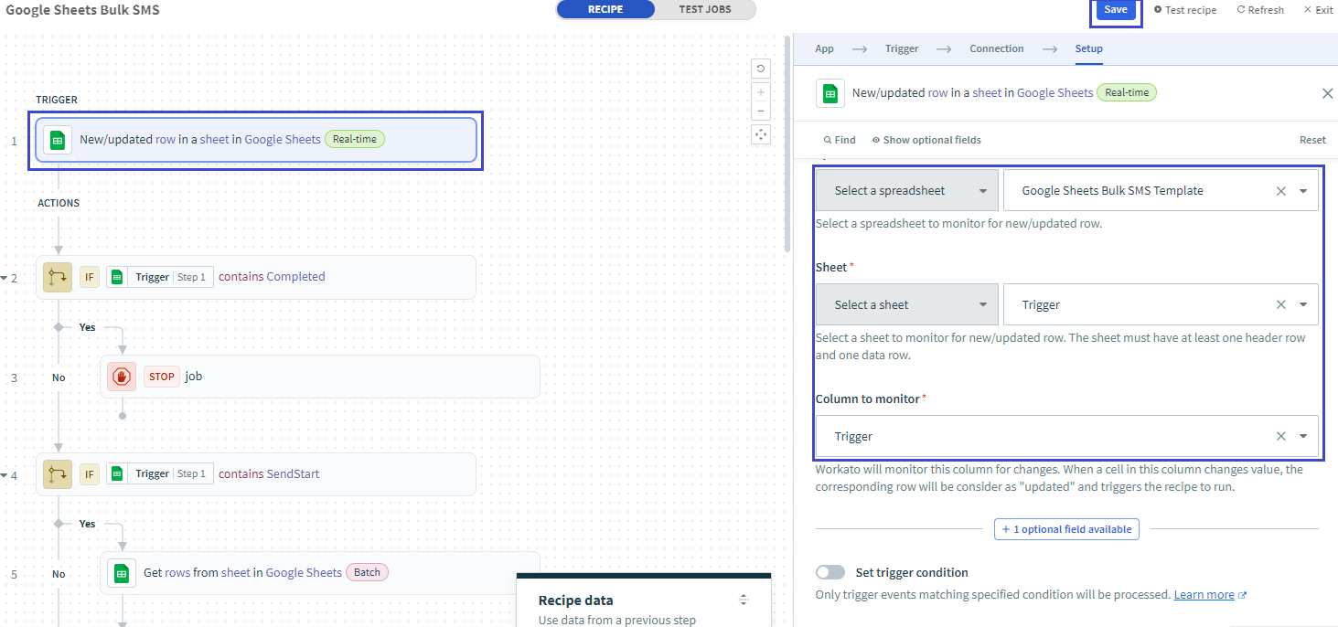The height and width of the screenshot is (627, 1338).
Task: Click the Google Sheets icon on step 5 Get rows
Action: tap(122, 573)
